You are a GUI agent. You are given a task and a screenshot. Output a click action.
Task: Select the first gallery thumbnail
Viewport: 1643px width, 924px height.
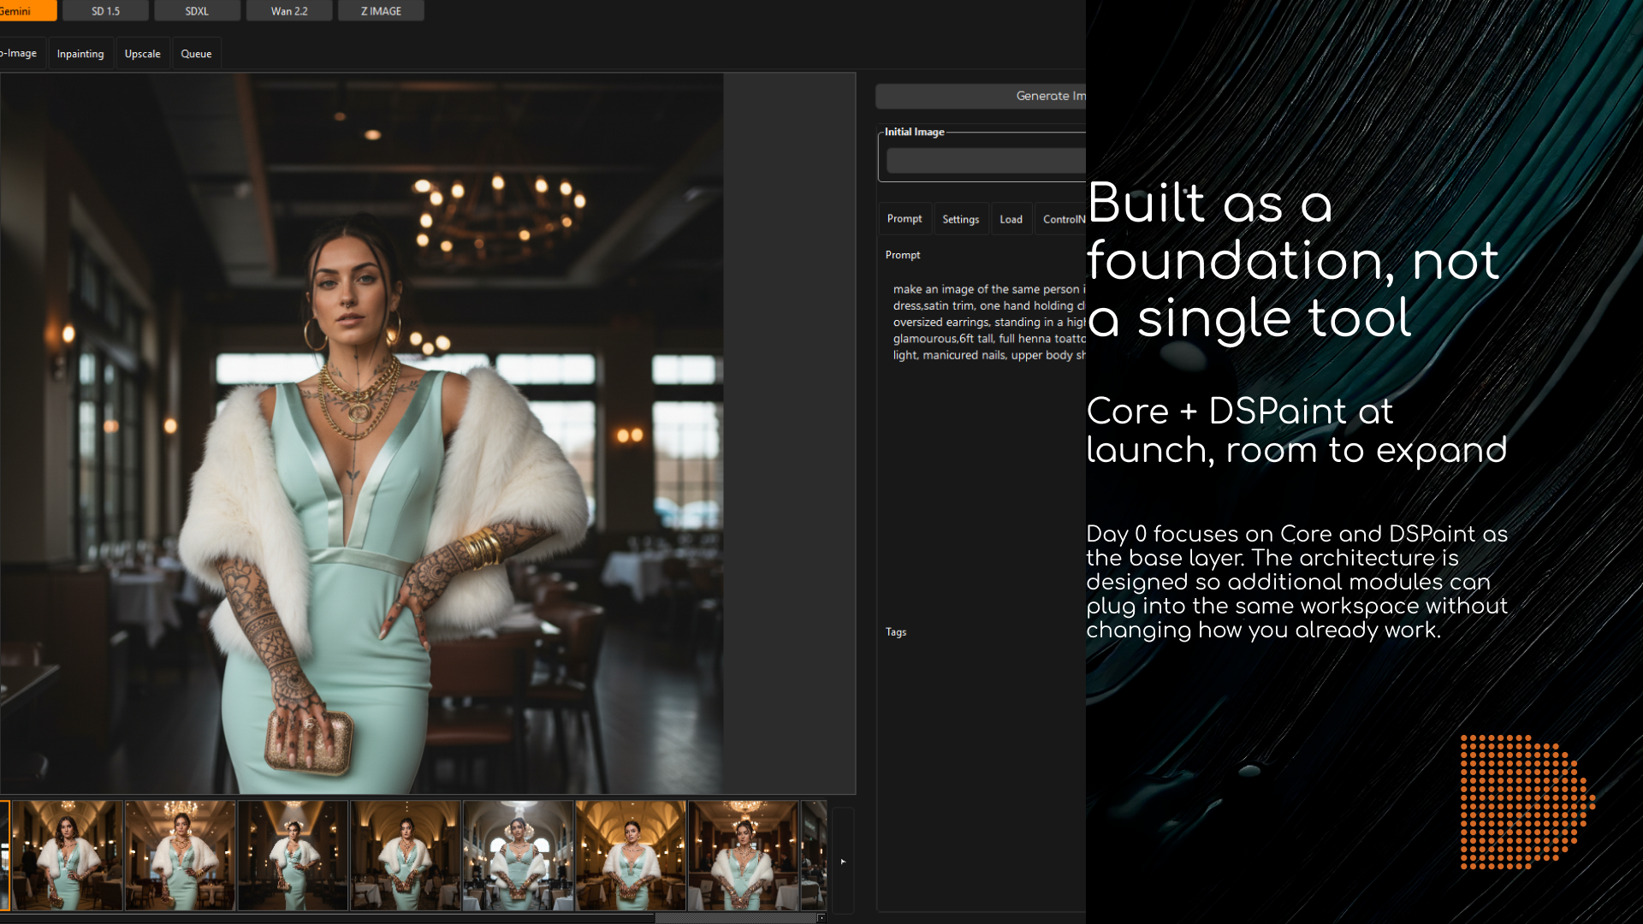(68, 855)
